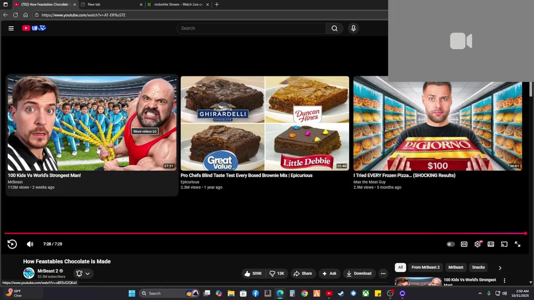Show hidden system tray icons chevron

tap(480, 293)
